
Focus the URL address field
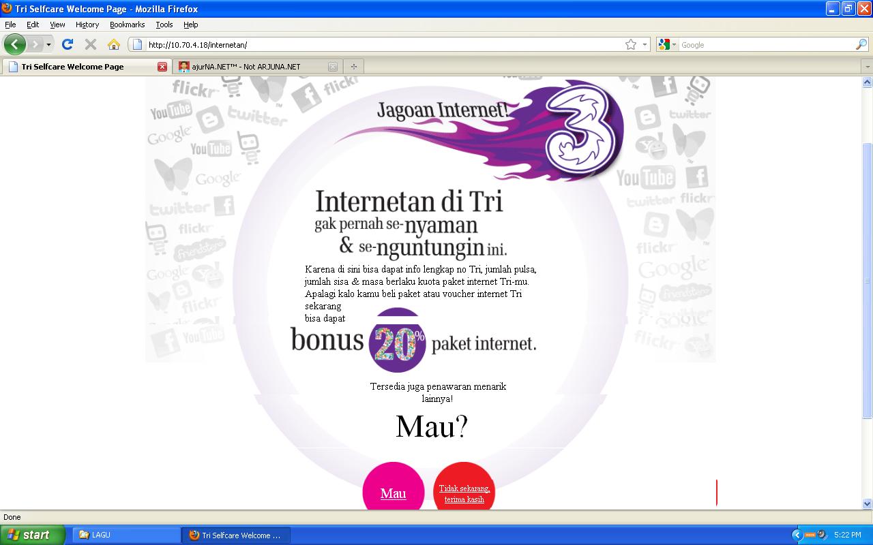tap(382, 45)
